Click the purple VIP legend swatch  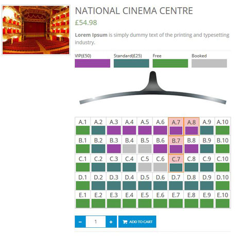93,64
